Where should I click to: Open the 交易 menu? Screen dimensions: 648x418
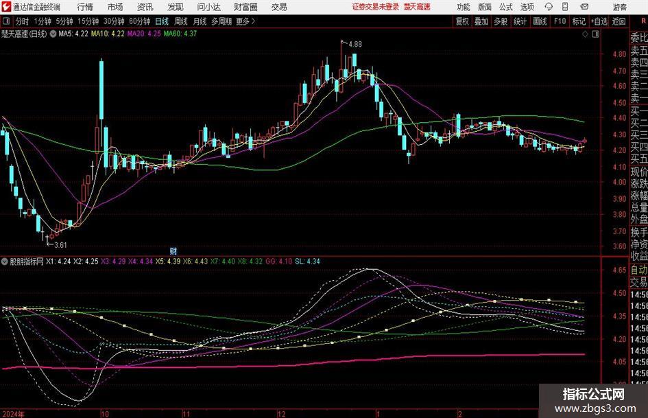(x=279, y=7)
